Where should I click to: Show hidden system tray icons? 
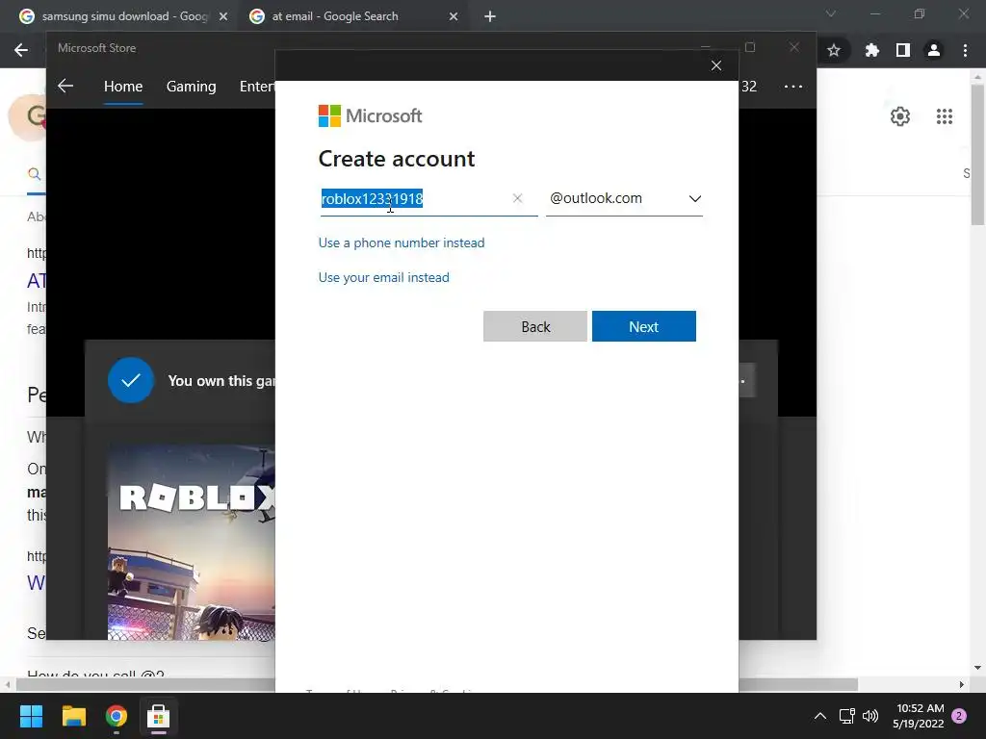820,716
